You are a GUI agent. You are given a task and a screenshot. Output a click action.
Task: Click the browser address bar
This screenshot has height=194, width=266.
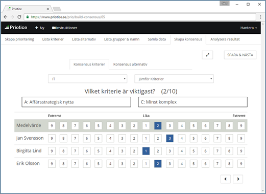pyautogui.click(x=140, y=17)
